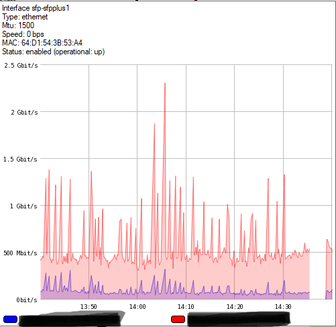The height and width of the screenshot is (327, 336).
Task: Click the 1 Gbit/s axis label
Action: coord(23,206)
